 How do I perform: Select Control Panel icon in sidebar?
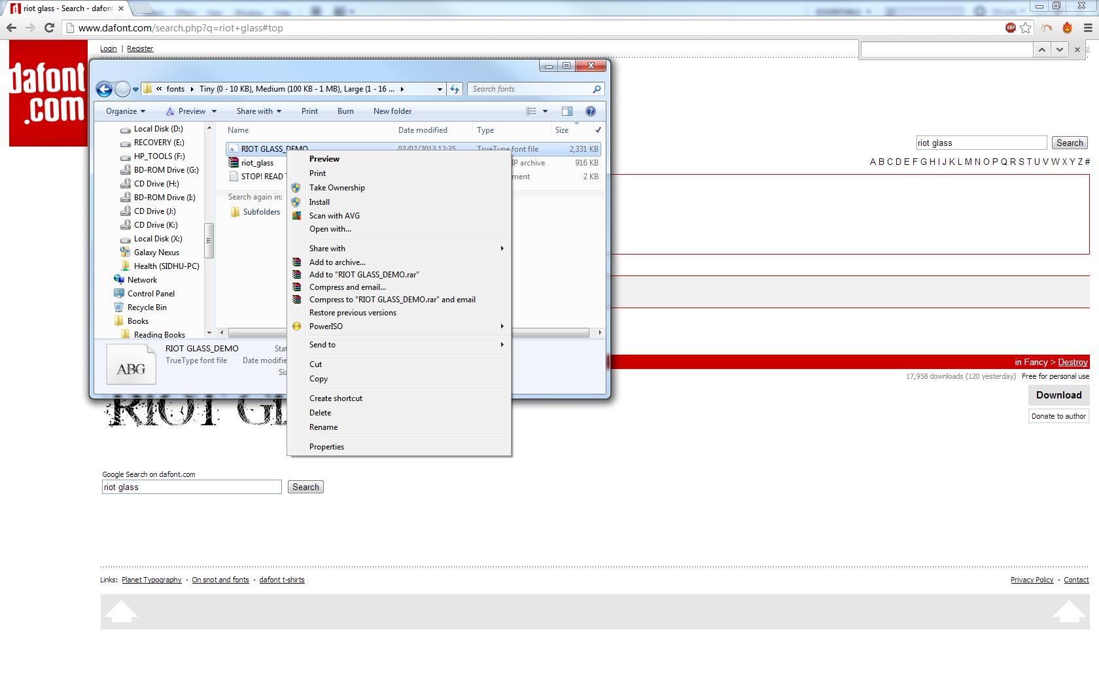pyautogui.click(x=119, y=294)
